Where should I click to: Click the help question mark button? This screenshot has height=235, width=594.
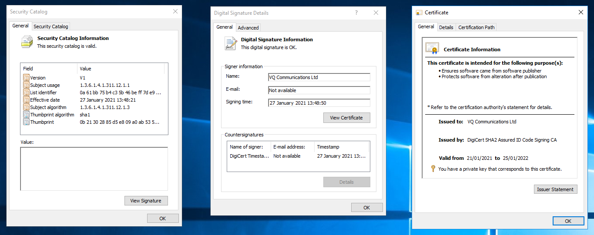(356, 13)
